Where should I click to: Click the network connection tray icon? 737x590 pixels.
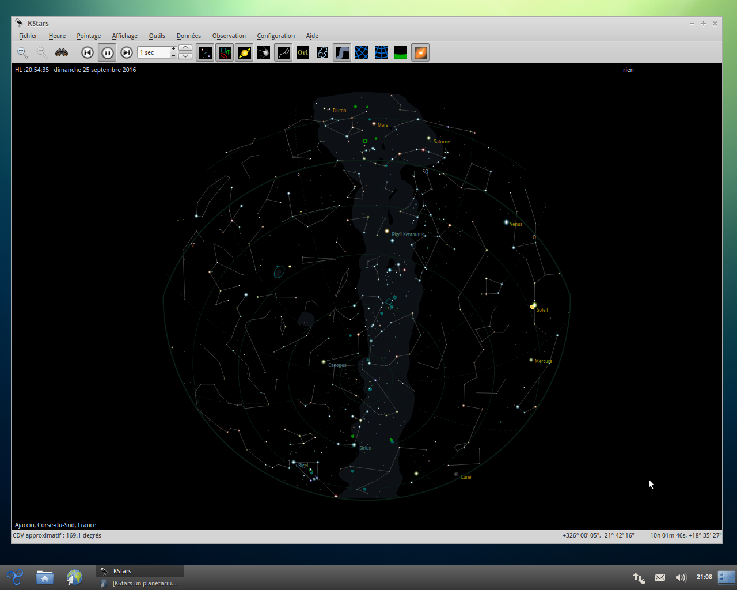[x=639, y=577]
